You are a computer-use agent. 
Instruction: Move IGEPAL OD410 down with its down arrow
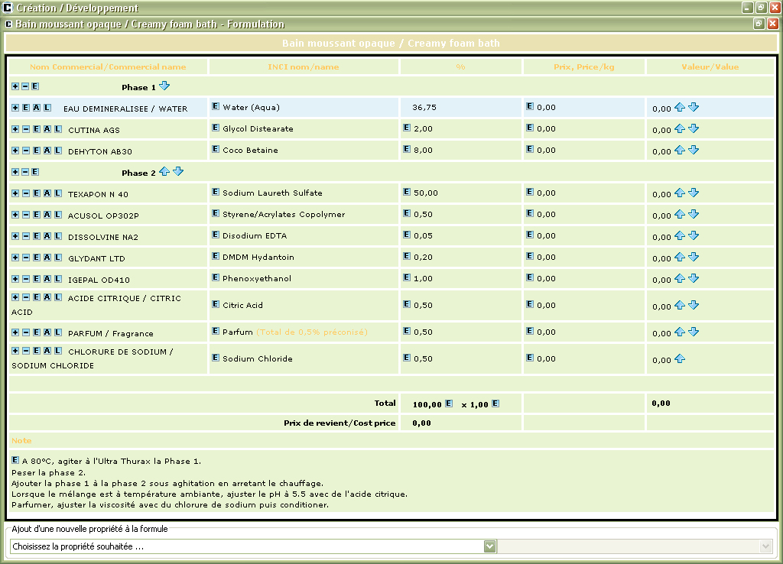pos(694,278)
